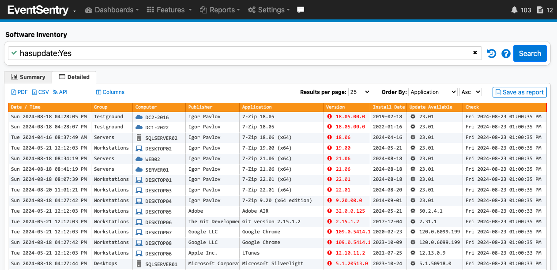Click the DESKTOP08 computer name
The height and width of the screenshot is (270, 557).
tap(158, 243)
